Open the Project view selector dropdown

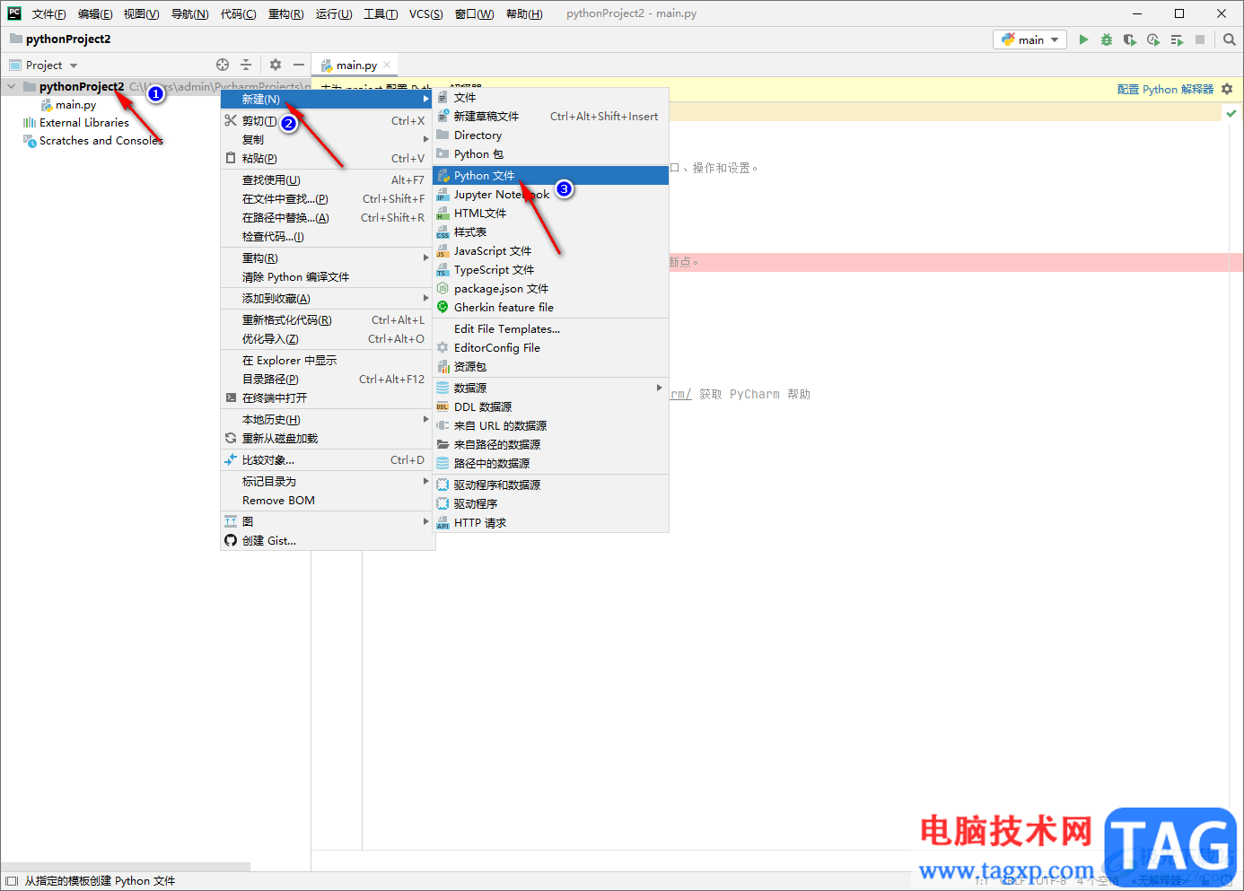click(43, 66)
